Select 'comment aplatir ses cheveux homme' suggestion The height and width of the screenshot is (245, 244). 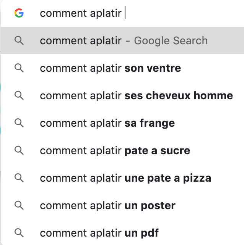pos(136,96)
